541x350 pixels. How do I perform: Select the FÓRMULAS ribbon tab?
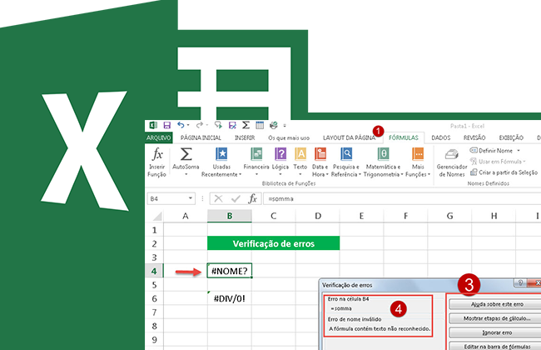click(404, 137)
